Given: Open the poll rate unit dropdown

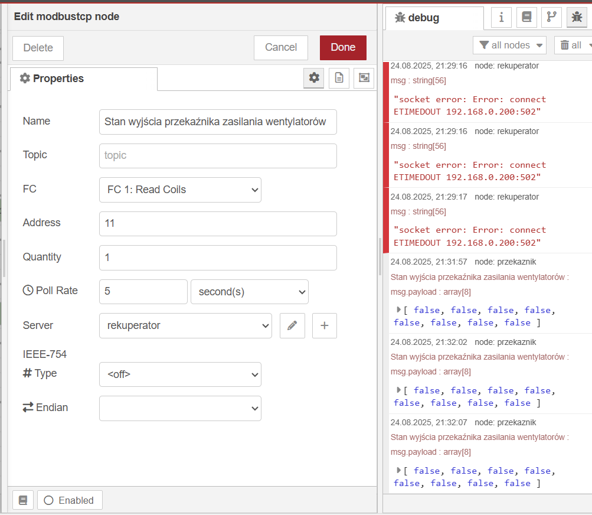Looking at the screenshot, I should coord(249,292).
